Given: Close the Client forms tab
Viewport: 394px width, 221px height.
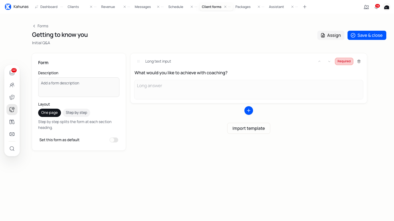Looking at the screenshot, I should [225, 7].
